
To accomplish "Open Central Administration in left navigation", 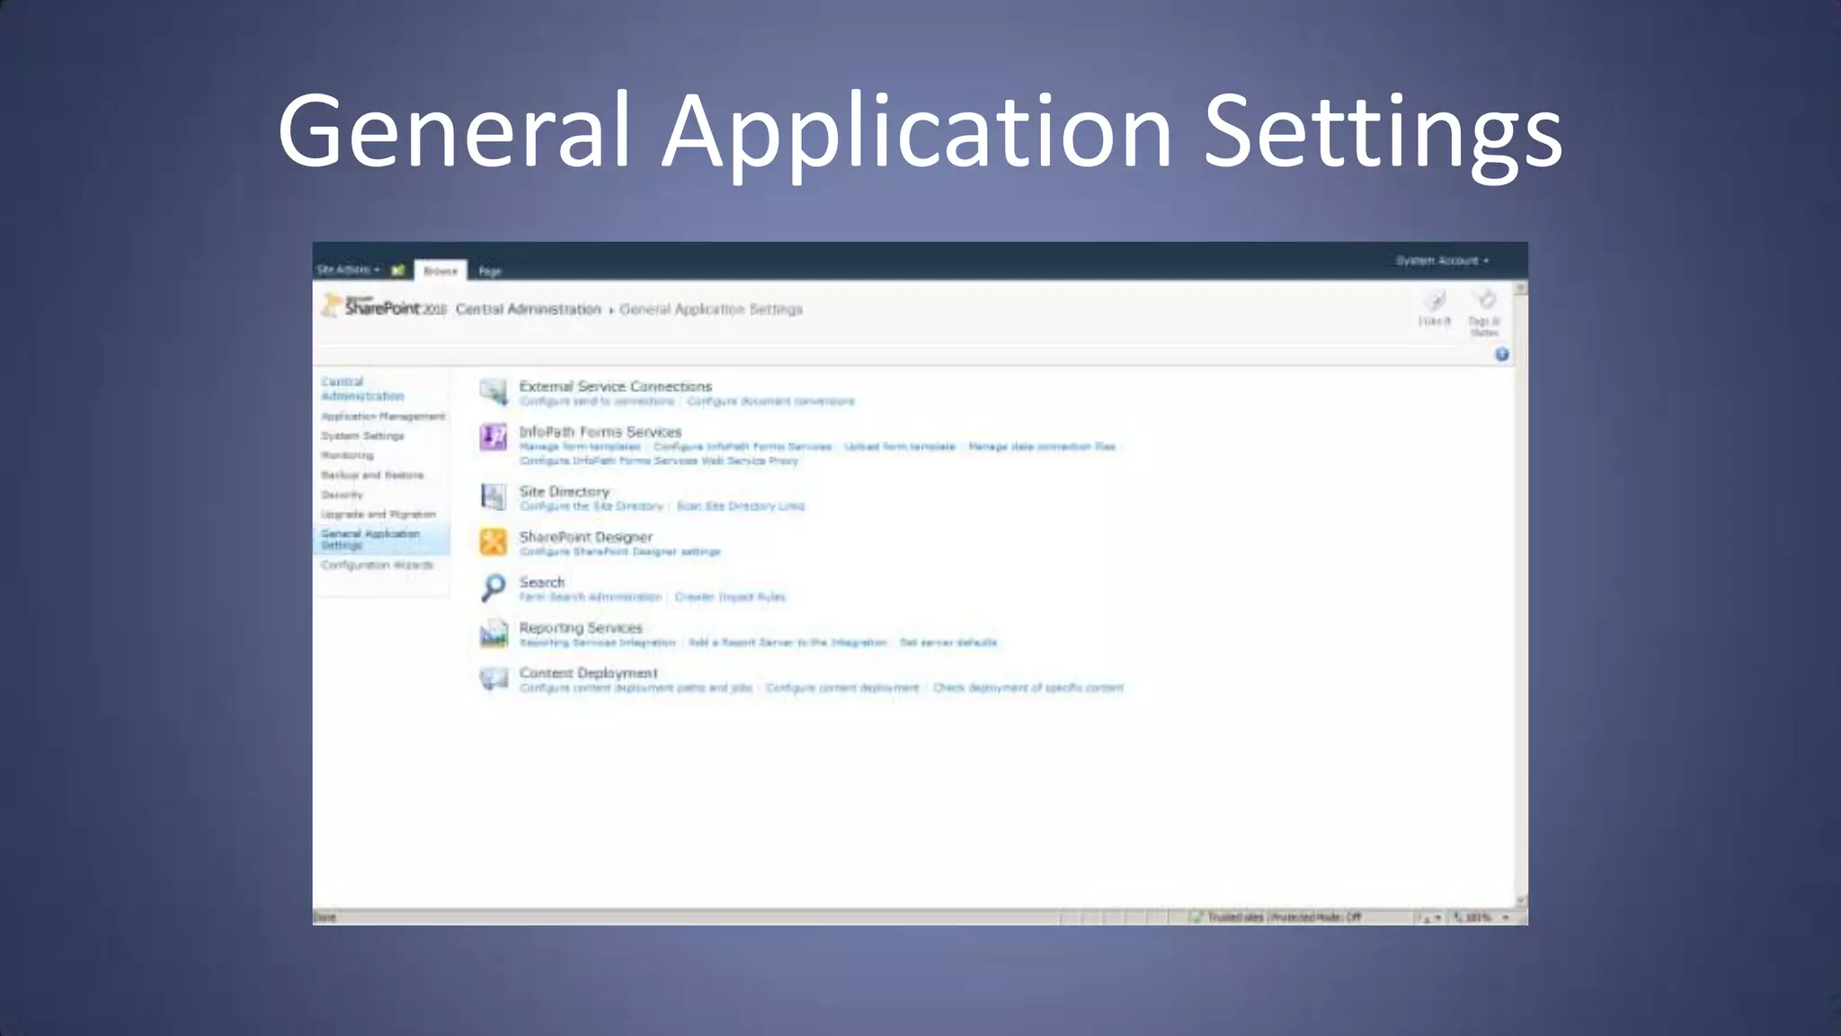I will (x=362, y=388).
